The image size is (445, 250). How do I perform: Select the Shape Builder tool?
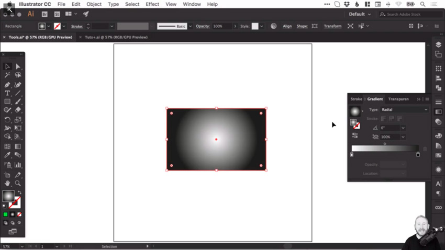(x=7, y=137)
